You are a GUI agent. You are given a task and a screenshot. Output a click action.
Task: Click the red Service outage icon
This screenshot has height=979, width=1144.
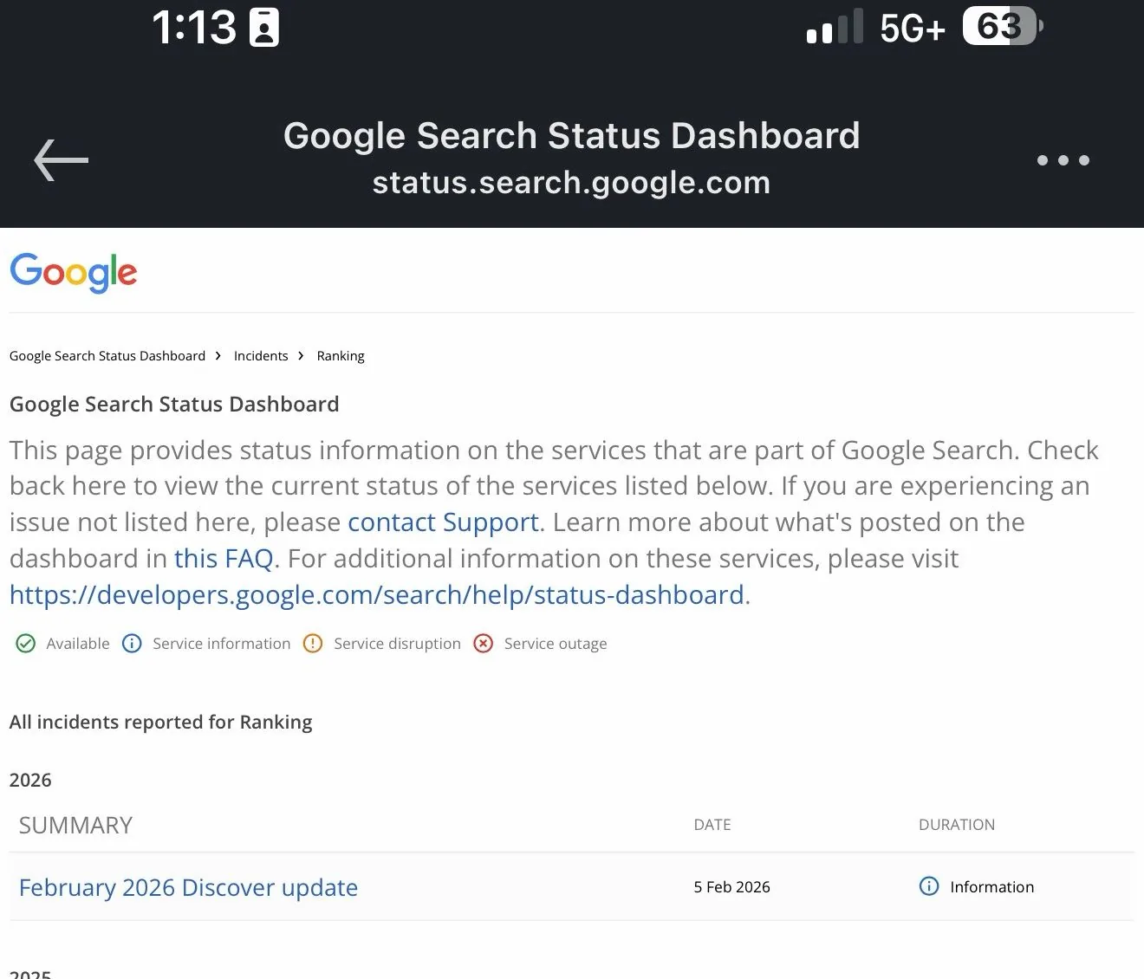[484, 644]
